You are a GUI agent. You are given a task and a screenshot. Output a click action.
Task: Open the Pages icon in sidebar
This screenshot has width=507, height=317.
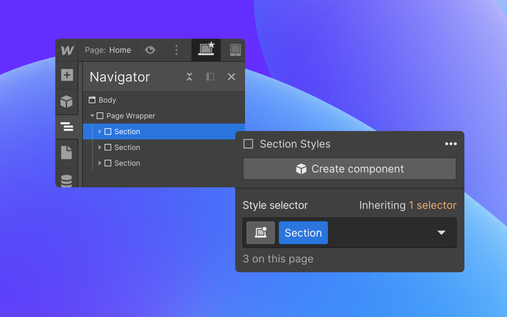click(67, 153)
